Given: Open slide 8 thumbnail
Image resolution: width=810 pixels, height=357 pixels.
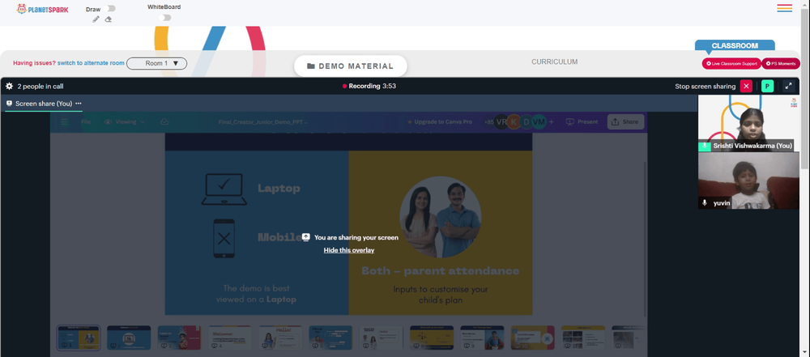Looking at the screenshot, I should (432, 338).
